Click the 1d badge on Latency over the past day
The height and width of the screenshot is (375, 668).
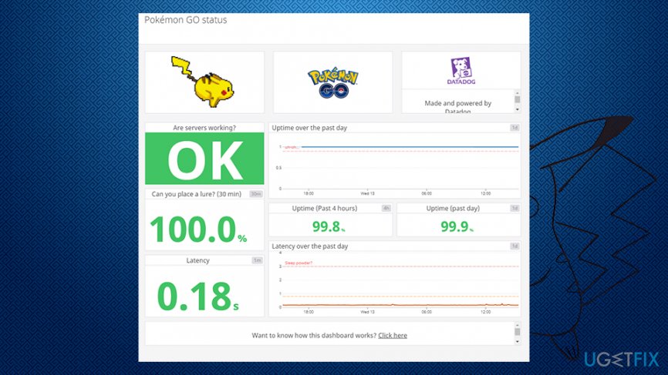pos(514,246)
